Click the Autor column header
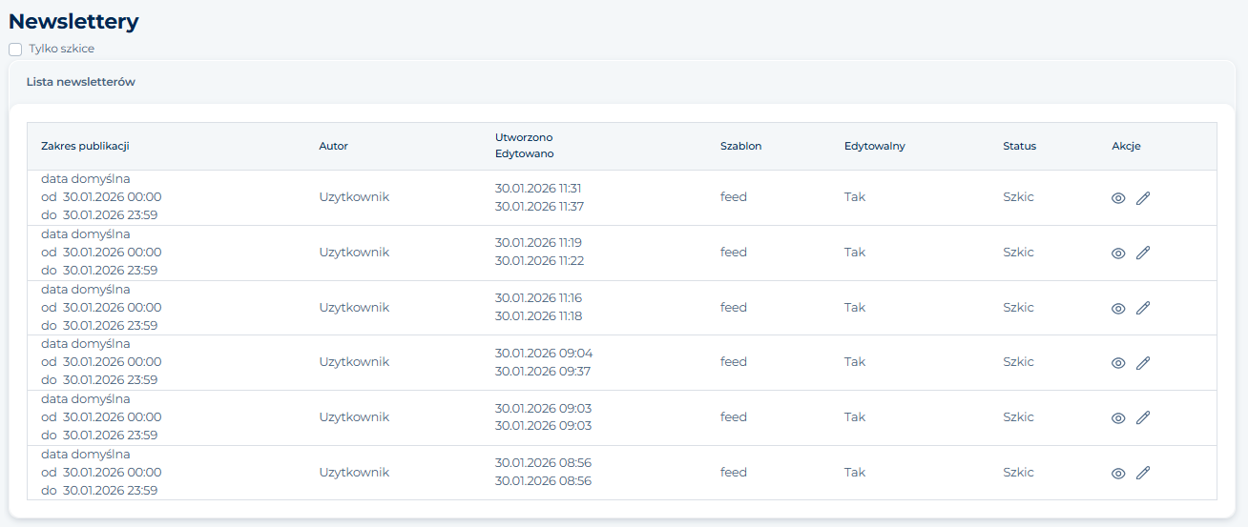This screenshot has width=1248, height=527. (333, 146)
